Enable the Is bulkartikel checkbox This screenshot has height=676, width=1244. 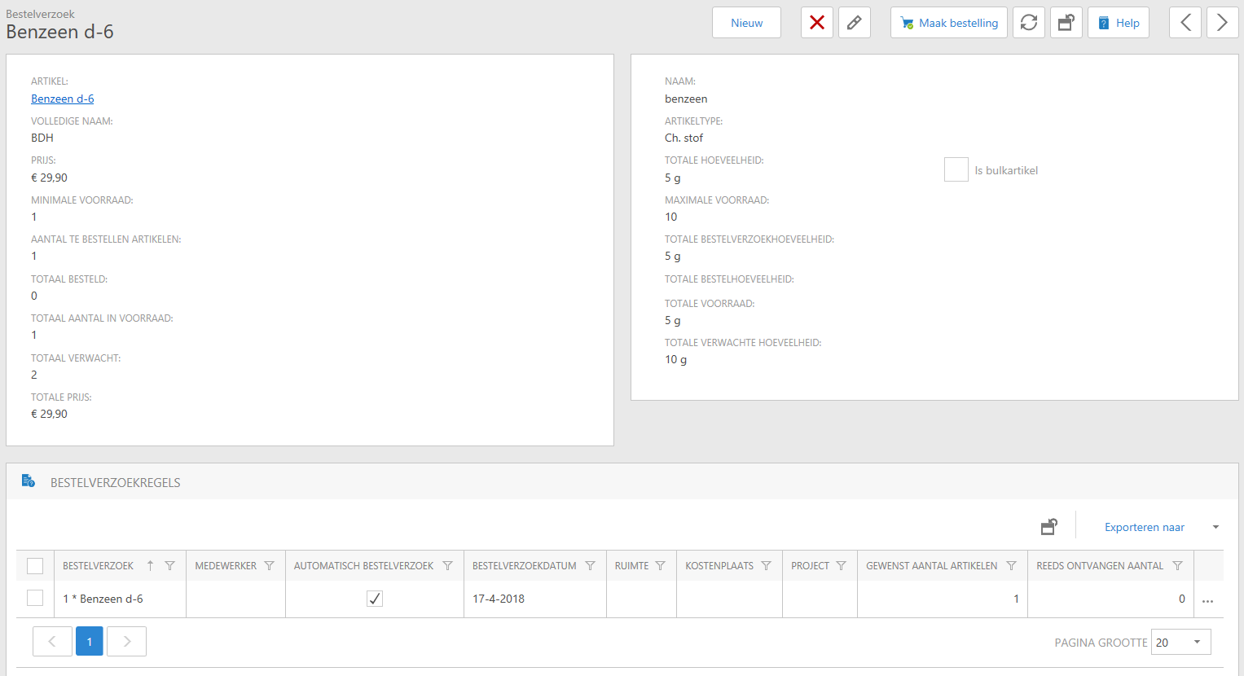(x=956, y=170)
